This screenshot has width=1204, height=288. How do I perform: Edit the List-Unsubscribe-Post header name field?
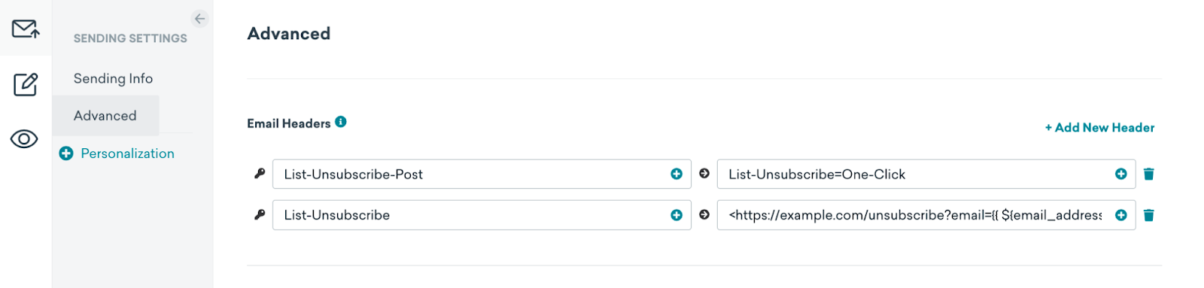point(482,174)
